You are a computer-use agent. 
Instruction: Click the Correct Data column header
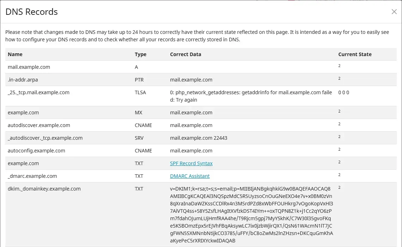tap(185, 54)
